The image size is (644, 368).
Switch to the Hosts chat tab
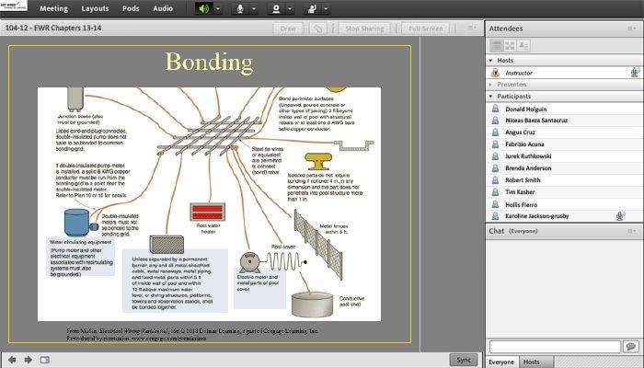click(531, 362)
